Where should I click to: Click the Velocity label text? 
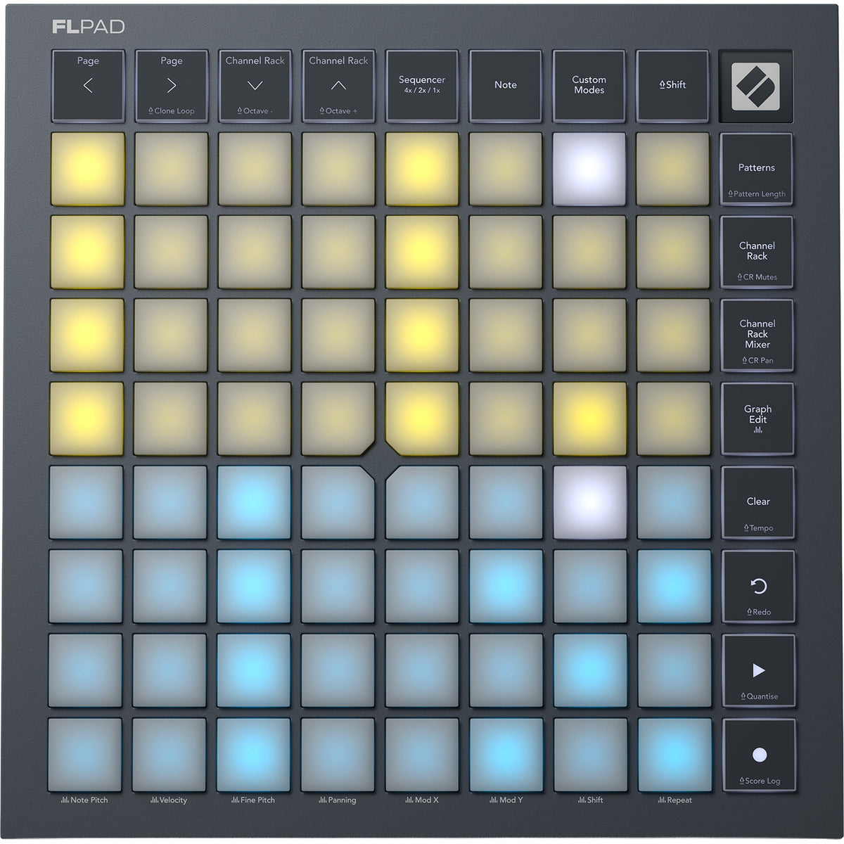(173, 800)
